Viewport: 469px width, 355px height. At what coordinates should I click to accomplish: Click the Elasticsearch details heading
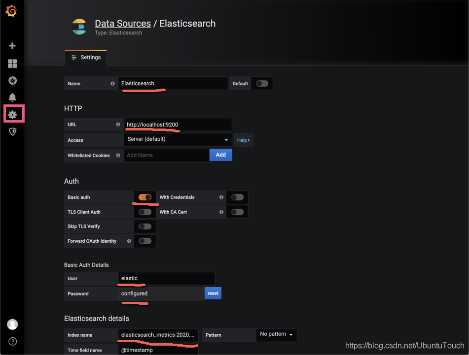click(x=97, y=319)
